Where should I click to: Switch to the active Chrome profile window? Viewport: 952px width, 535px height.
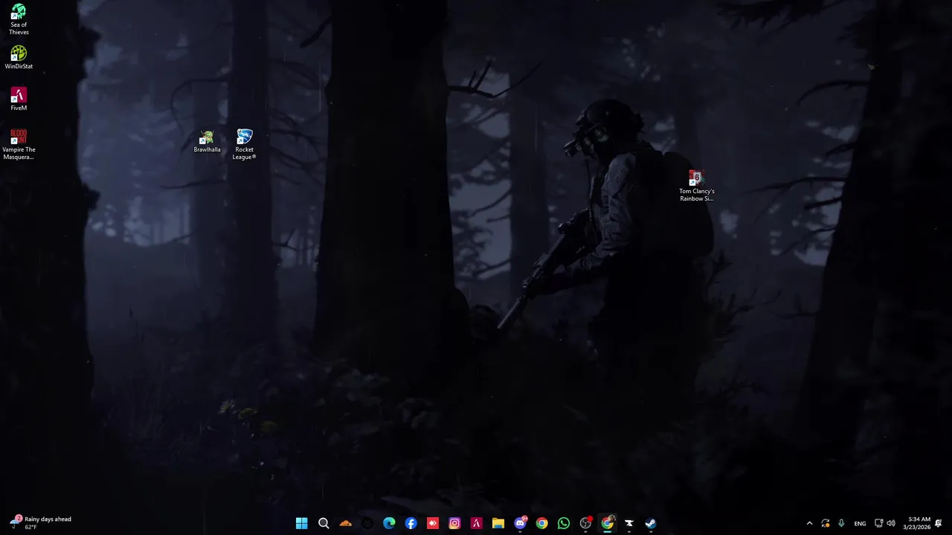(607, 523)
